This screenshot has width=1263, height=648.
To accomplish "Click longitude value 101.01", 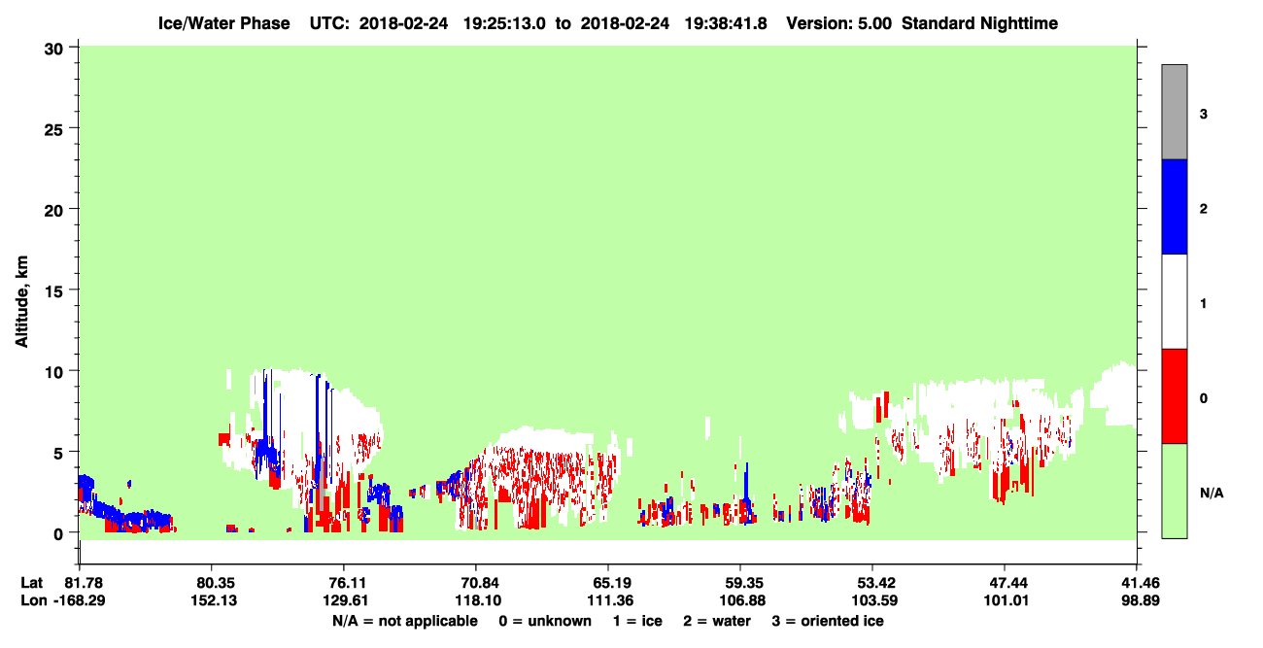I will pyautogui.click(x=1005, y=601).
